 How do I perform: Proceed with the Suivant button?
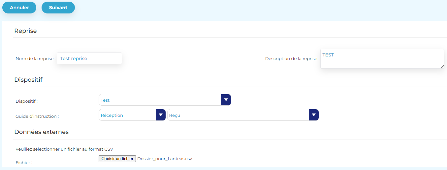[x=58, y=8]
